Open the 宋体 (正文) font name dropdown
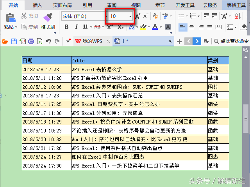Viewport: 250px width, 187px height. pyautogui.click(x=107, y=16)
